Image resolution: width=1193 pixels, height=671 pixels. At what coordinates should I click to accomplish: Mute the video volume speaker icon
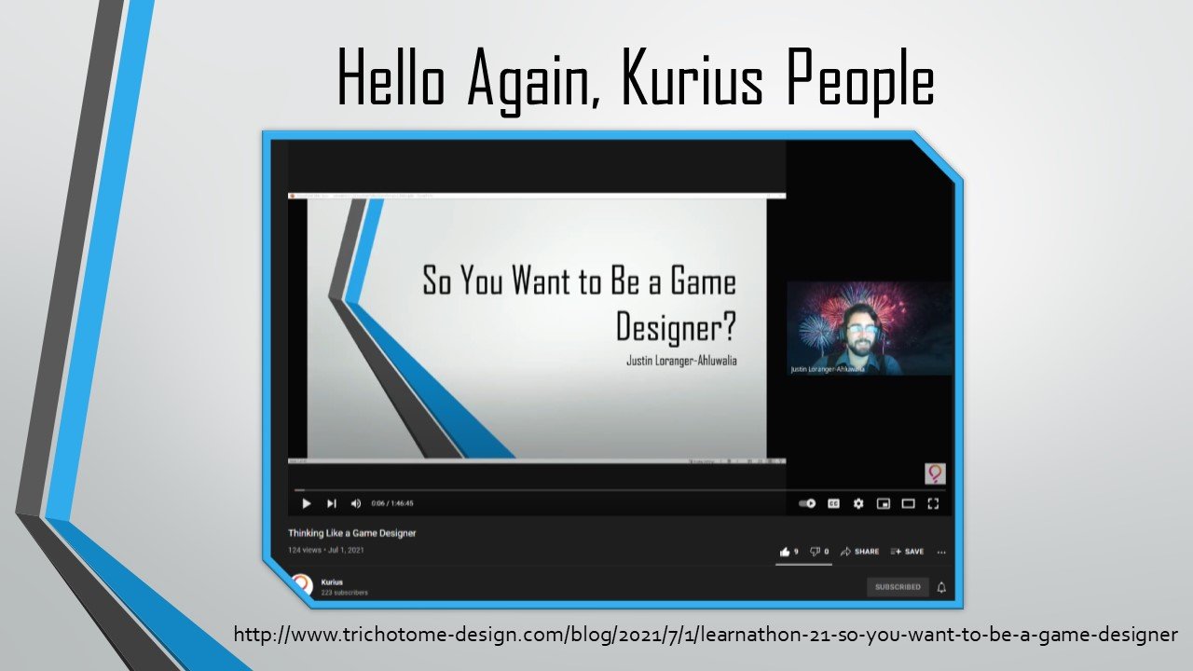(355, 503)
